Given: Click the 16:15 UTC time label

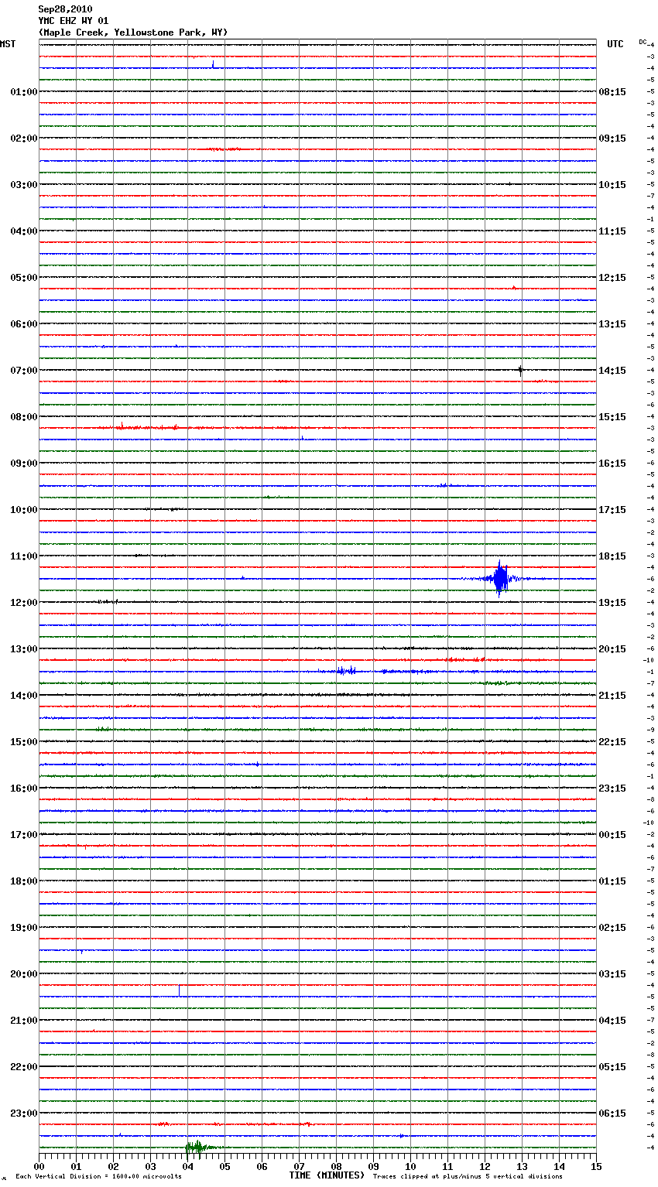Looking at the screenshot, I should [x=612, y=464].
